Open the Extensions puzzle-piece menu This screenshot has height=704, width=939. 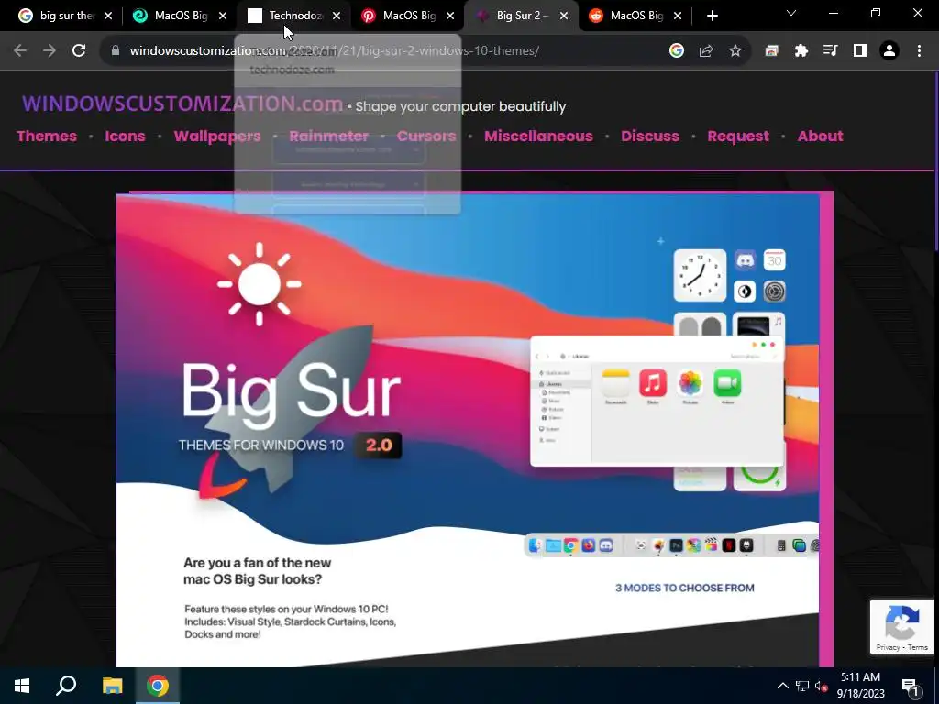point(801,51)
